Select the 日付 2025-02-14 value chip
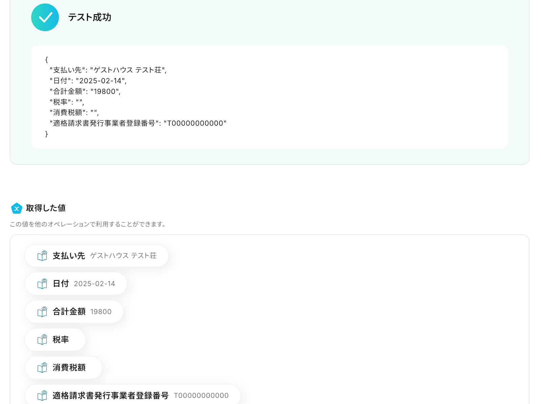Screen dimensions: 541x404 76,284
